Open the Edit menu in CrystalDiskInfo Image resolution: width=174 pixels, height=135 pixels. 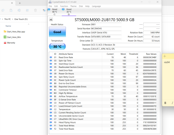click(x=56, y=6)
